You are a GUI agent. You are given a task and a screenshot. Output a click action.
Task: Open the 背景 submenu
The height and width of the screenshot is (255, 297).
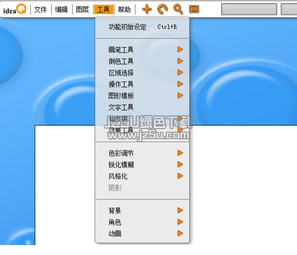[x=115, y=211]
